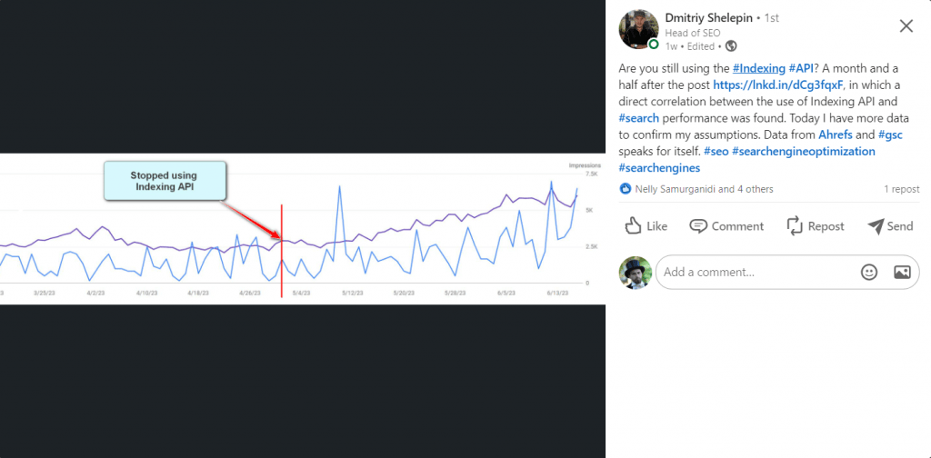Open the emoji picker smiley icon
The width and height of the screenshot is (931, 458).
869,272
